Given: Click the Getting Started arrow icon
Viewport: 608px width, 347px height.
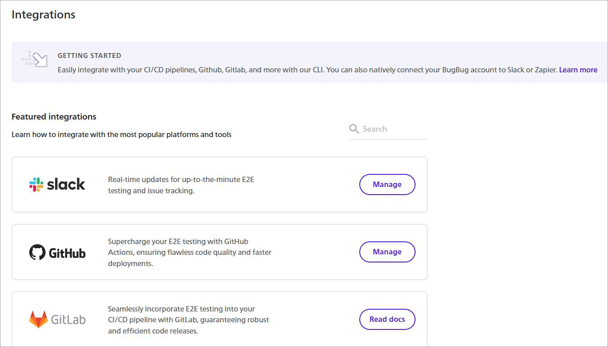Looking at the screenshot, I should tap(35, 59).
